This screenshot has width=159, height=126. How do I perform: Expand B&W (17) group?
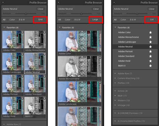pos(115,96)
